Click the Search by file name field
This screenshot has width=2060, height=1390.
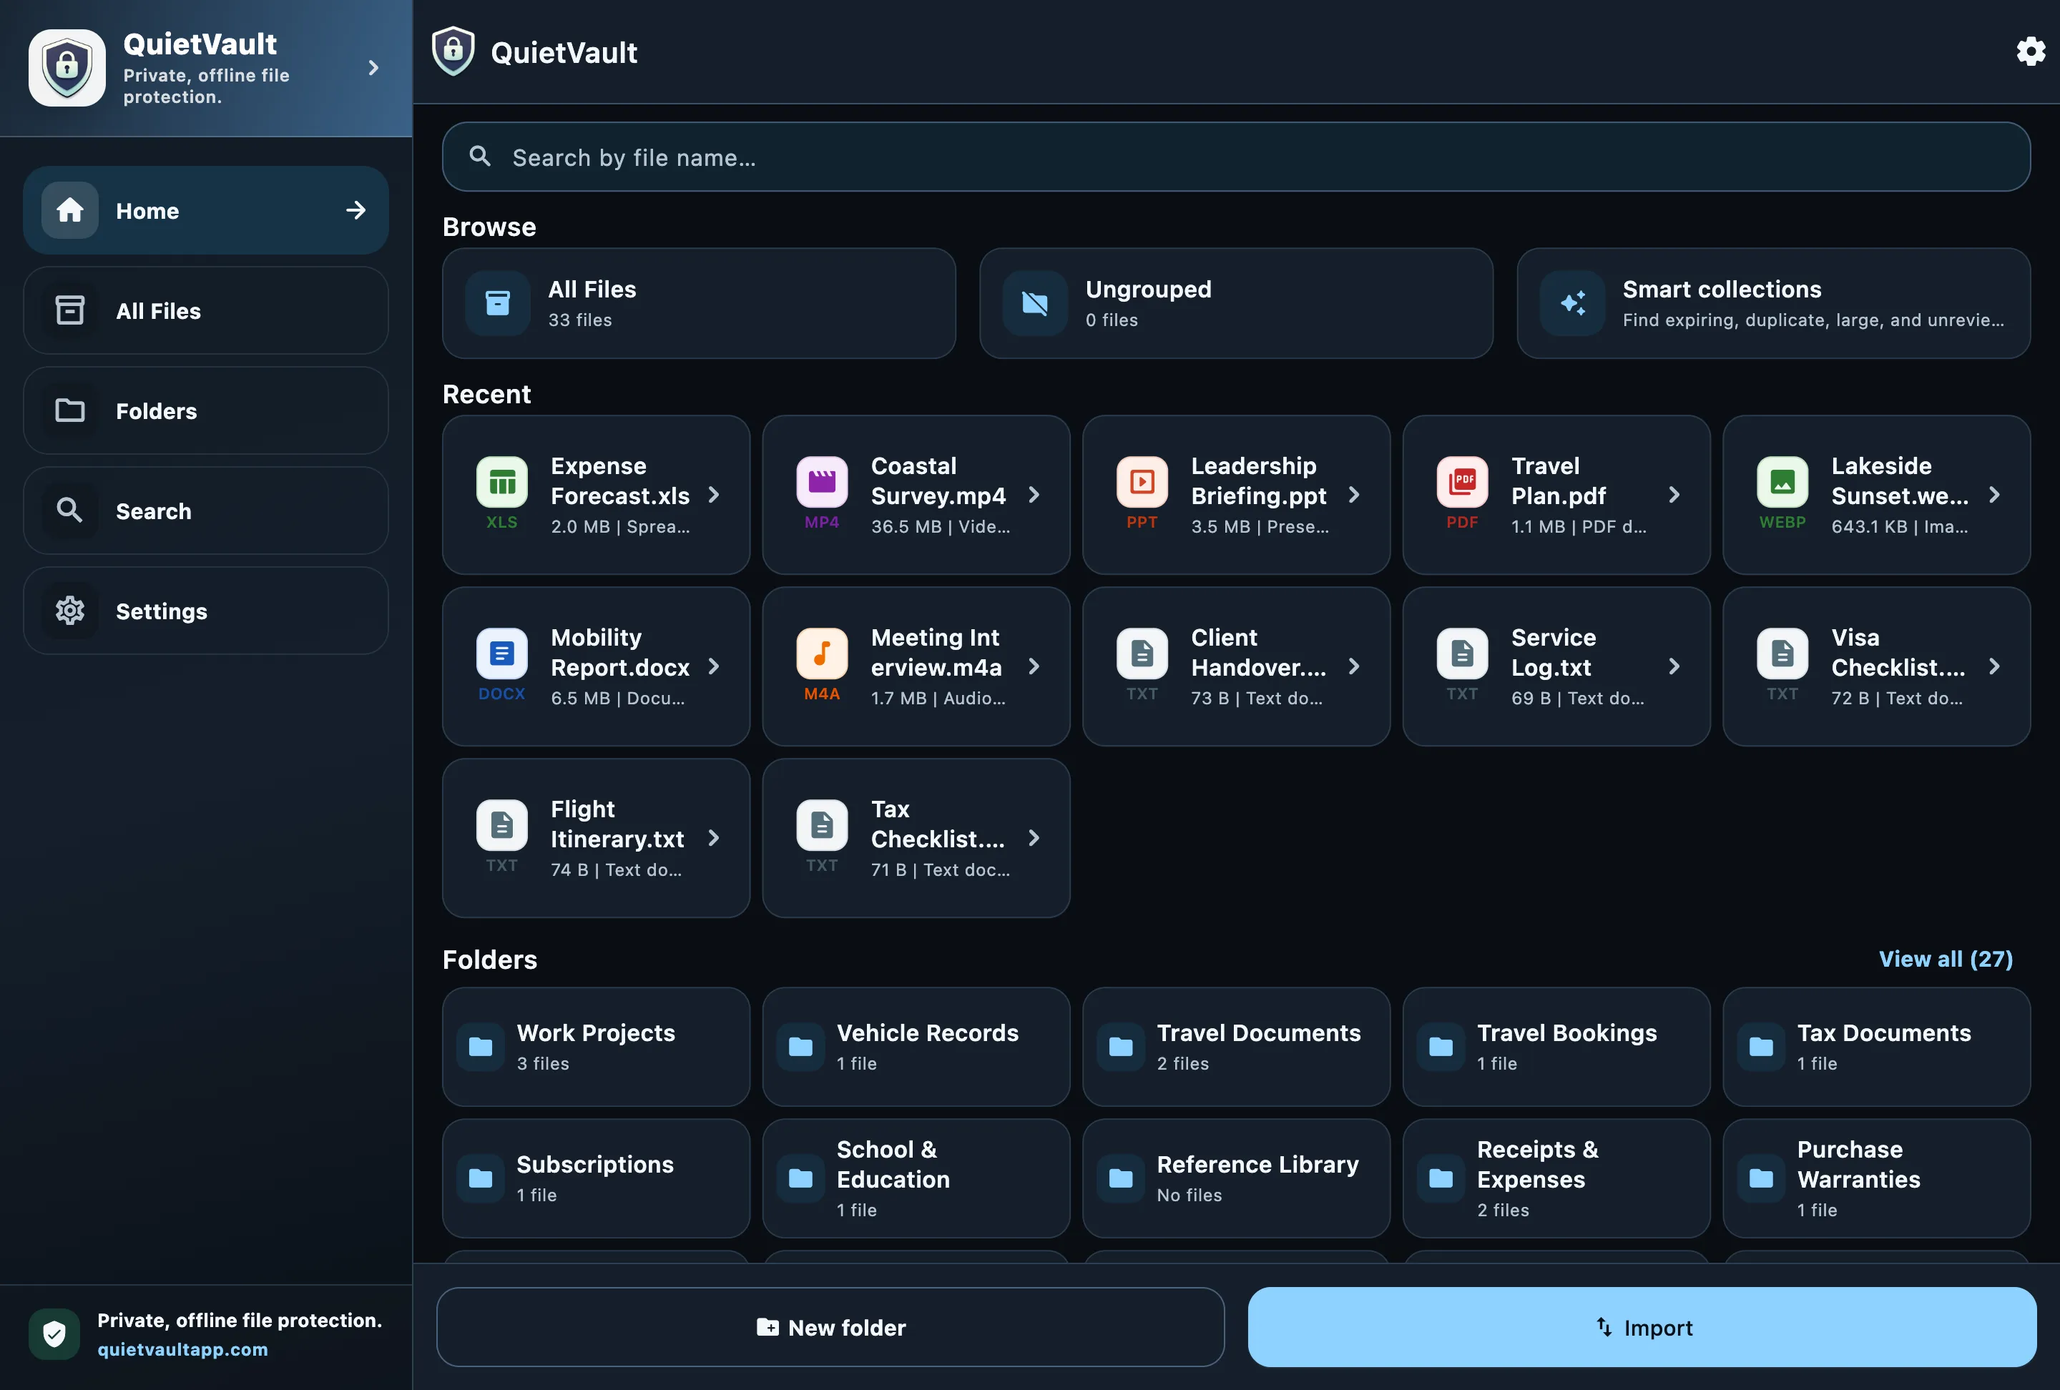click(x=1236, y=157)
